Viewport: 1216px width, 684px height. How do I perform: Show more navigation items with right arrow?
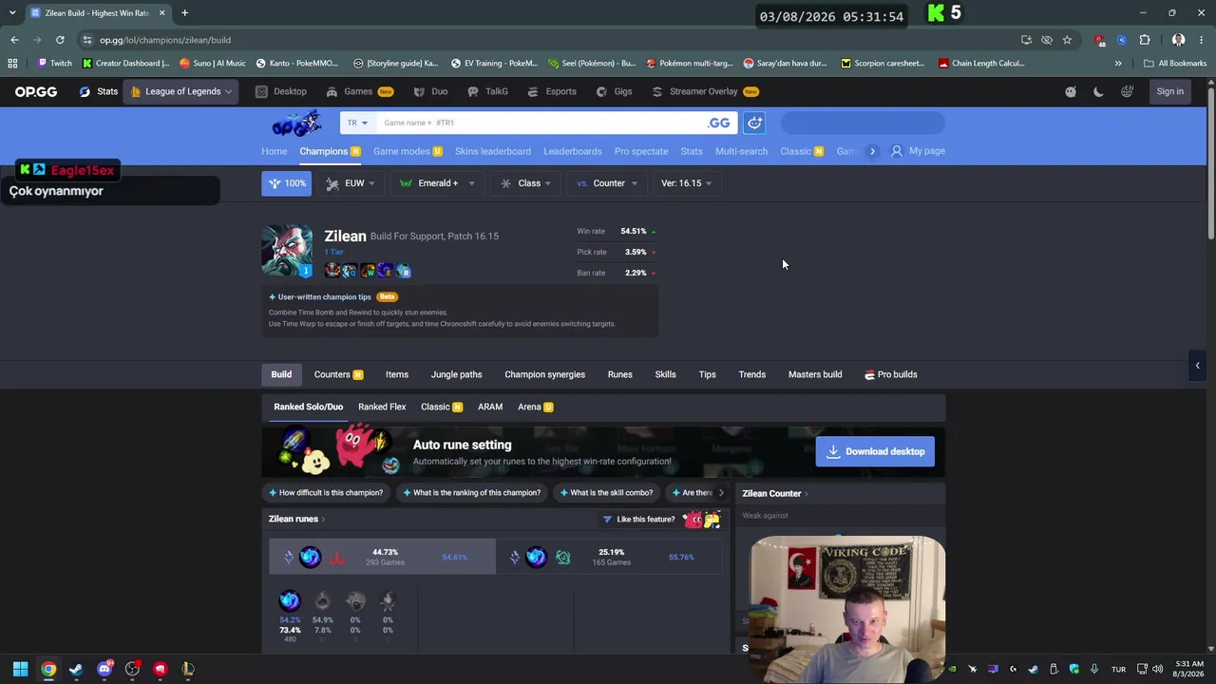(872, 151)
